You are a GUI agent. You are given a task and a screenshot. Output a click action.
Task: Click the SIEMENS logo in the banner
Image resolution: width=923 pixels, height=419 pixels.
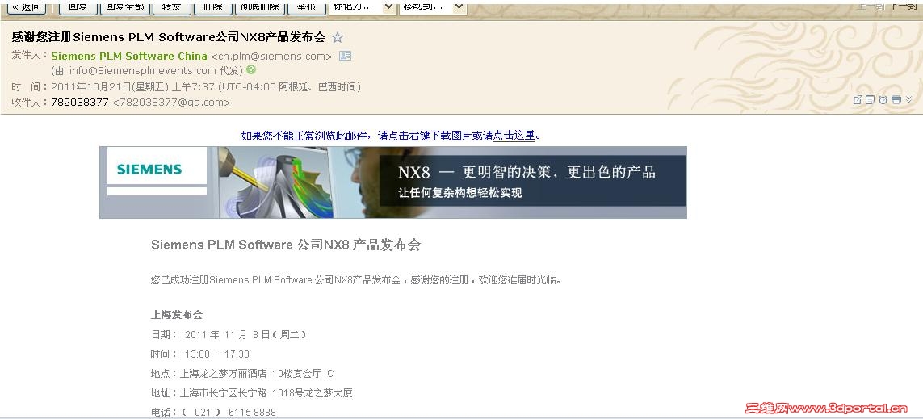(x=149, y=170)
